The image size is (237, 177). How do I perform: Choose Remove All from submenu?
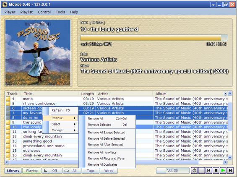[x=107, y=119]
